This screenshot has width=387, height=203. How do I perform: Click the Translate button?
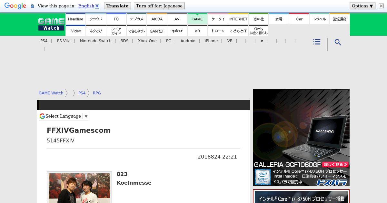tap(117, 6)
